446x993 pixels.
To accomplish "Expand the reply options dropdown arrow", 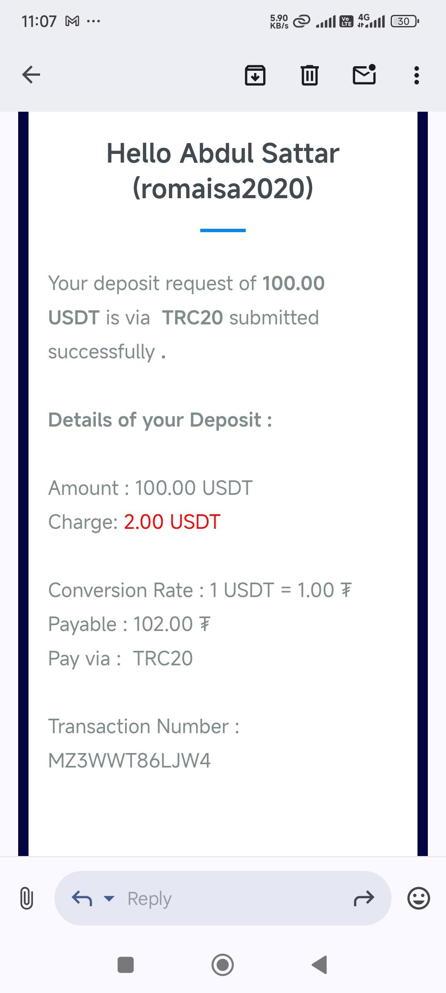I will [109, 898].
